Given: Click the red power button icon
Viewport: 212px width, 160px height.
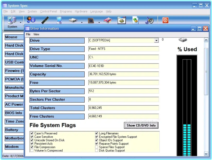Looking at the screenshot, I should tap(165, 20).
